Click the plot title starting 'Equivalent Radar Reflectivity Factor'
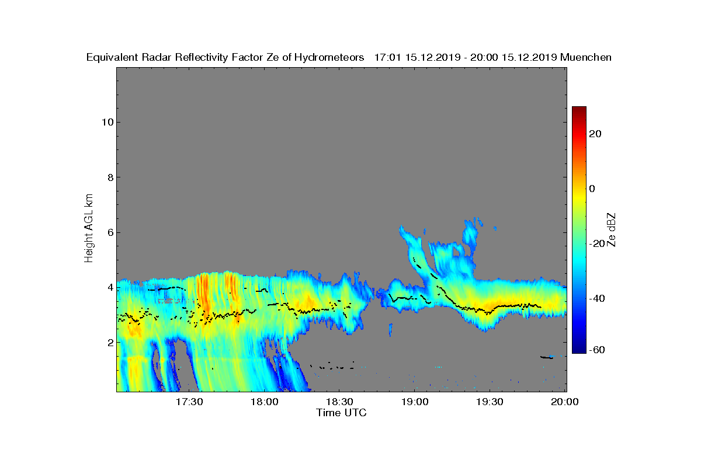The width and height of the screenshot is (701, 467). (x=349, y=57)
